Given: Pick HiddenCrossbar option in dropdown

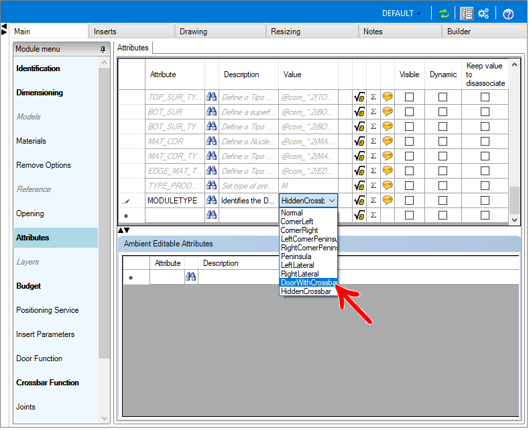Looking at the screenshot, I should point(308,293).
